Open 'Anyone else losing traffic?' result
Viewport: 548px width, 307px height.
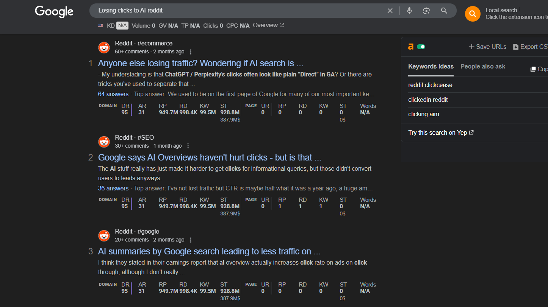pos(201,63)
